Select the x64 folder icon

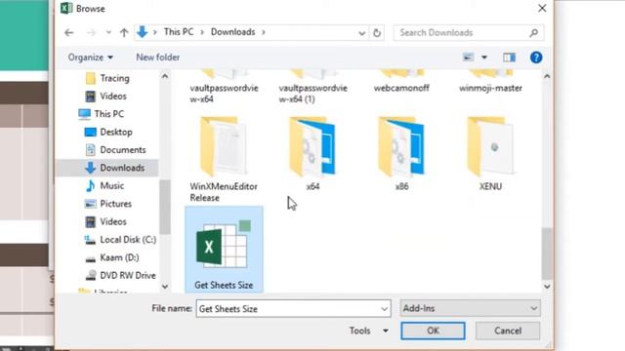pos(312,147)
